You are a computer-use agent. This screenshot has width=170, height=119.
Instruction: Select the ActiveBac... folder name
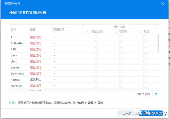click(x=18, y=43)
